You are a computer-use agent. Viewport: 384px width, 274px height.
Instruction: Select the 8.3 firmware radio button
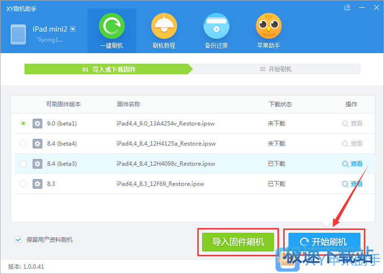[x=23, y=184]
